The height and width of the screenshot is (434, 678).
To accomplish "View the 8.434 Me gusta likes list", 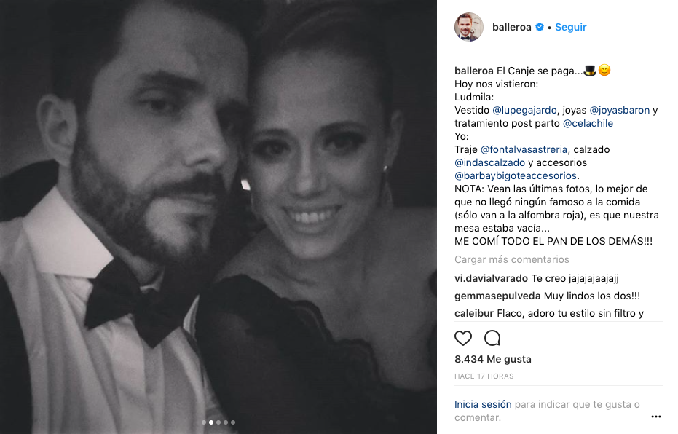I will click(492, 359).
